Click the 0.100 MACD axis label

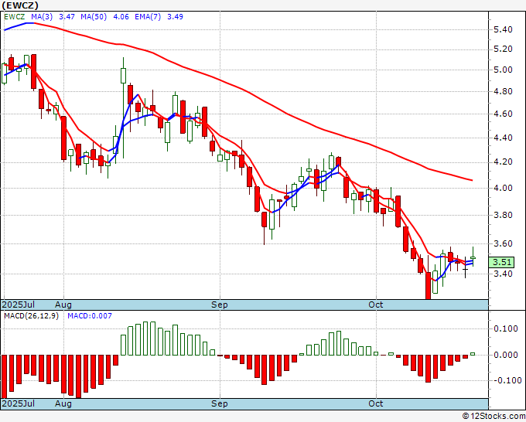[506, 328]
